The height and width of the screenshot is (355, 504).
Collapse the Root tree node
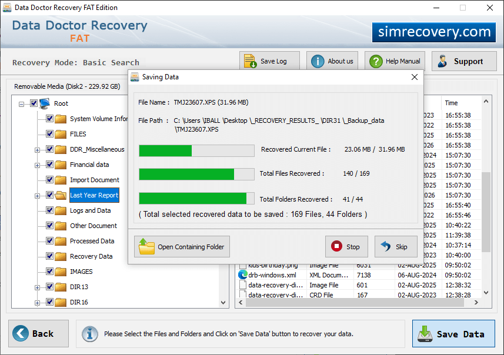tap(21, 104)
